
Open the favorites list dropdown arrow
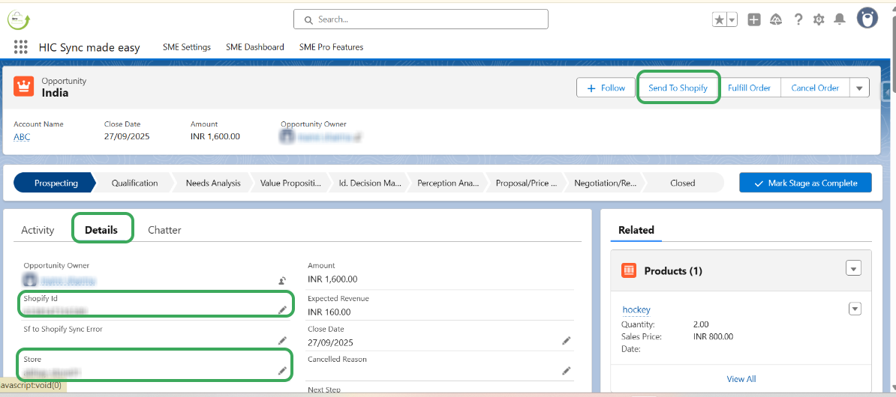click(732, 20)
